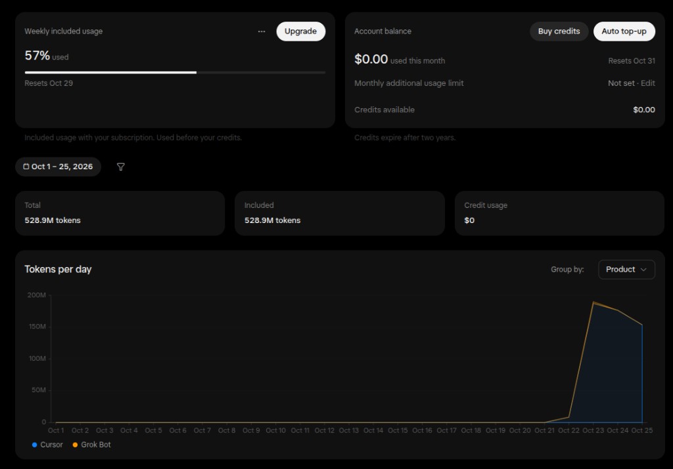673x469 pixels.
Task: Click the Resets Oct 31 text
Action: [x=632, y=61]
